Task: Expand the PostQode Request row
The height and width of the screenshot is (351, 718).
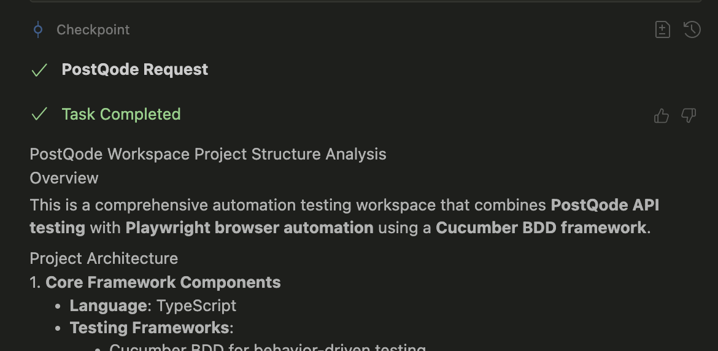Action: pyautogui.click(x=135, y=70)
